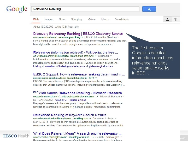Click the en.wikipedia.org Relevance URL text
Image resolution: width=188 pixels, height=141 pixels.
(63, 56)
